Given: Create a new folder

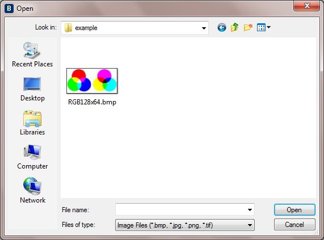Looking at the screenshot, I should pos(248,27).
